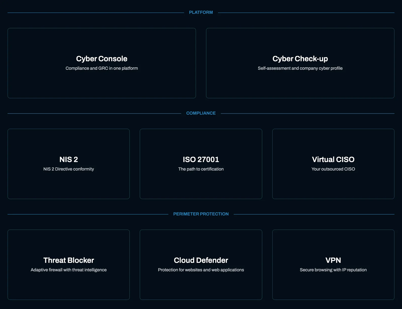Viewport: 402px width, 309px height.
Task: Click 'The path to certification' text
Action: [x=201, y=169]
